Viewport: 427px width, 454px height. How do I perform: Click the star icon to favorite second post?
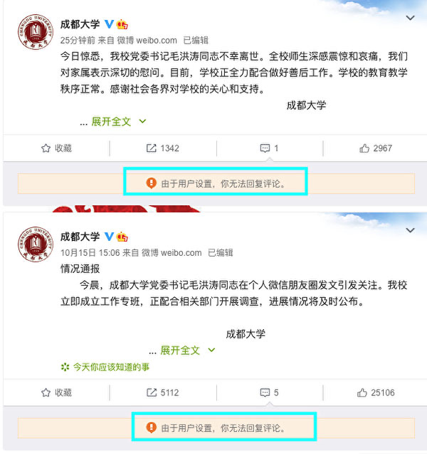click(x=46, y=393)
